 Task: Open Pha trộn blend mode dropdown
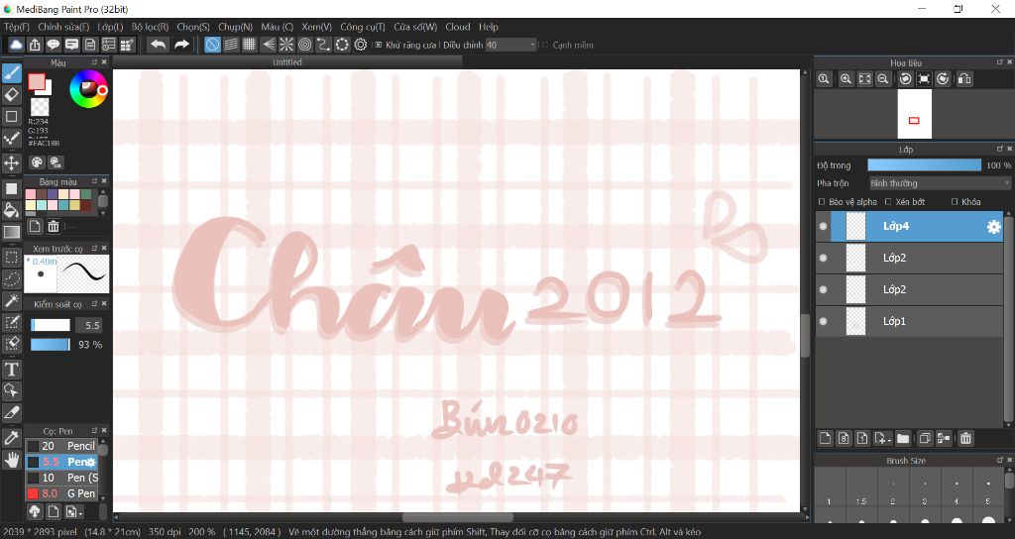pos(940,183)
